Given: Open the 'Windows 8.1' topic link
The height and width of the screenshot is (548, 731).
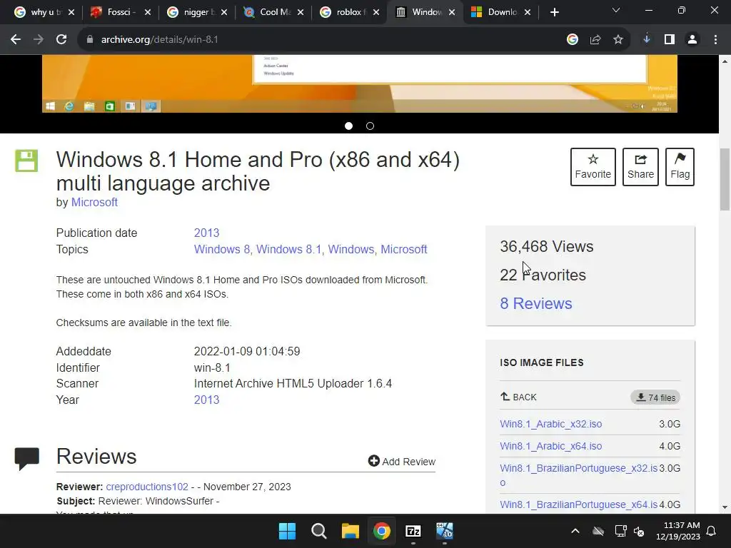Looking at the screenshot, I should [x=288, y=249].
